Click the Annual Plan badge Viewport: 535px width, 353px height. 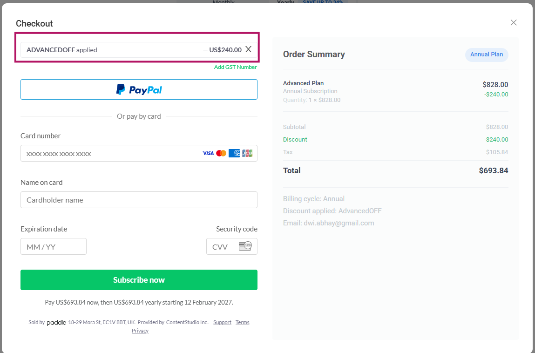coord(487,54)
